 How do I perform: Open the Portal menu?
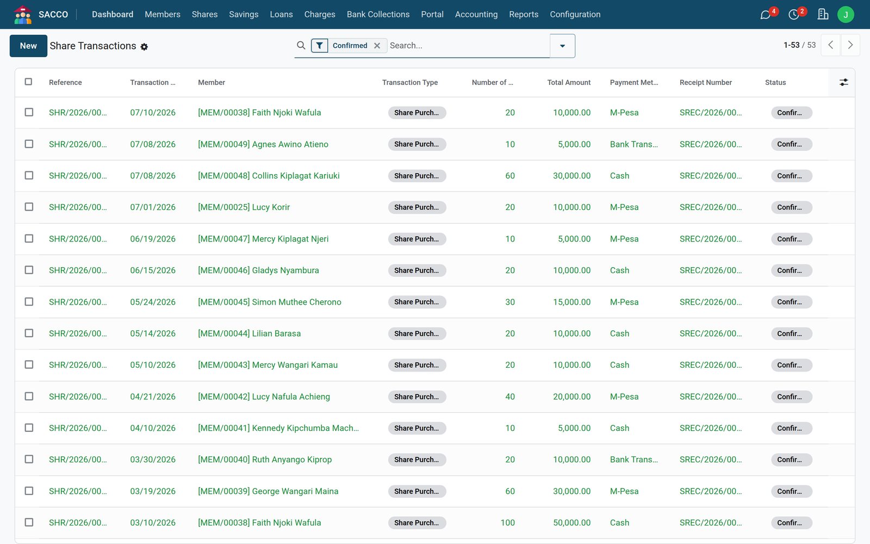click(432, 15)
